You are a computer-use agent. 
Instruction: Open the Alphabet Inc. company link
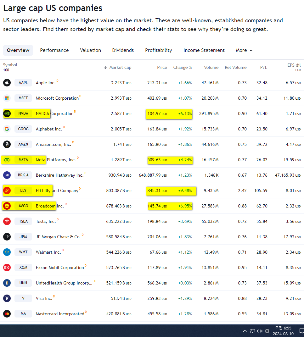(49, 129)
